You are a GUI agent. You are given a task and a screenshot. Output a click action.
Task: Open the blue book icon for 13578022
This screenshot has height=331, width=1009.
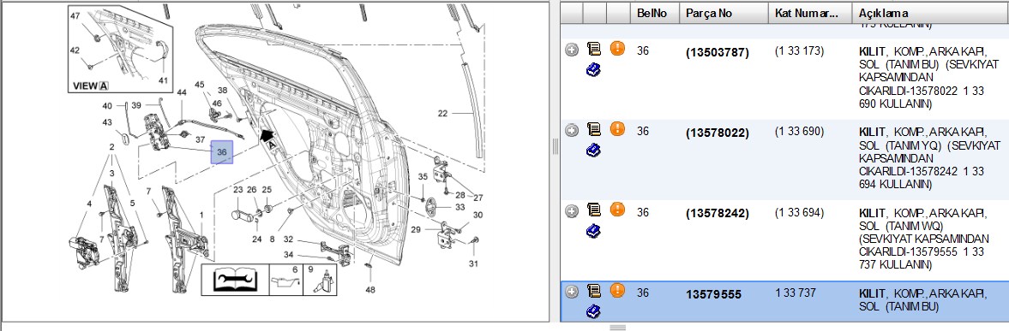pos(594,151)
